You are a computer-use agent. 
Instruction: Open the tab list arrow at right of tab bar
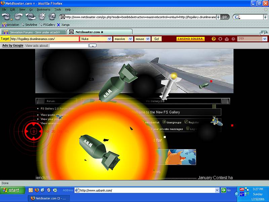coord(263,32)
